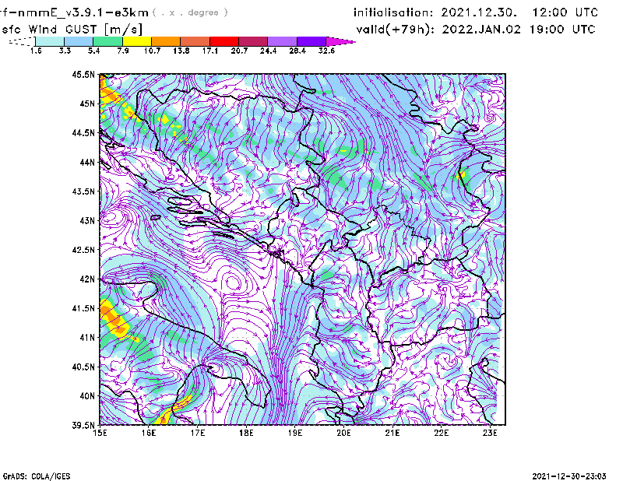
Task: Click the 43N latitude label
Action: click(x=87, y=220)
